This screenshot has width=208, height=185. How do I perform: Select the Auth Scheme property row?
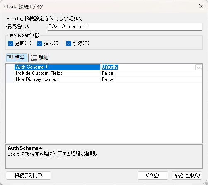click(x=104, y=67)
